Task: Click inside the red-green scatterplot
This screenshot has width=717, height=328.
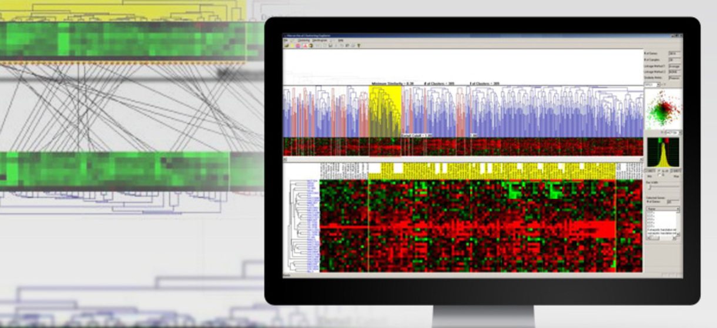Action: pos(663,108)
